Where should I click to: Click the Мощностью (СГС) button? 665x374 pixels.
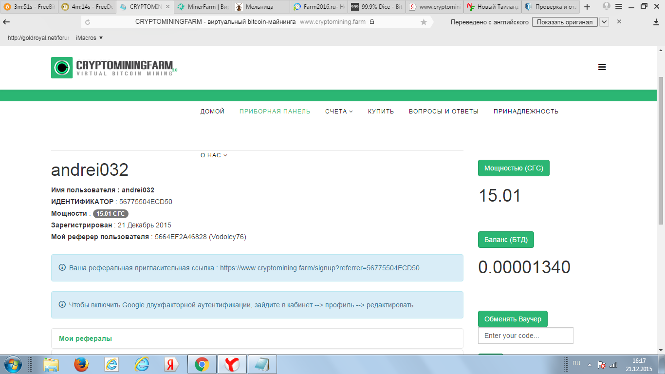click(514, 168)
